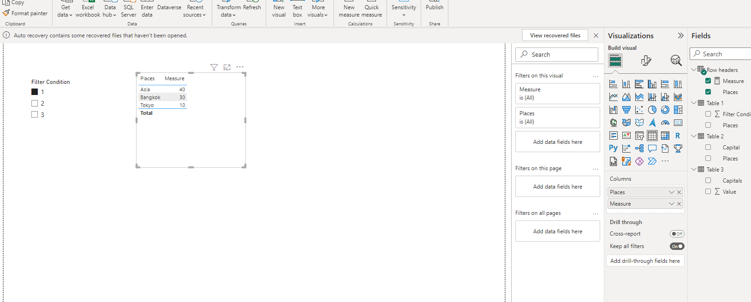Pick the Gauge visual
751x302 pixels.
[x=665, y=123]
